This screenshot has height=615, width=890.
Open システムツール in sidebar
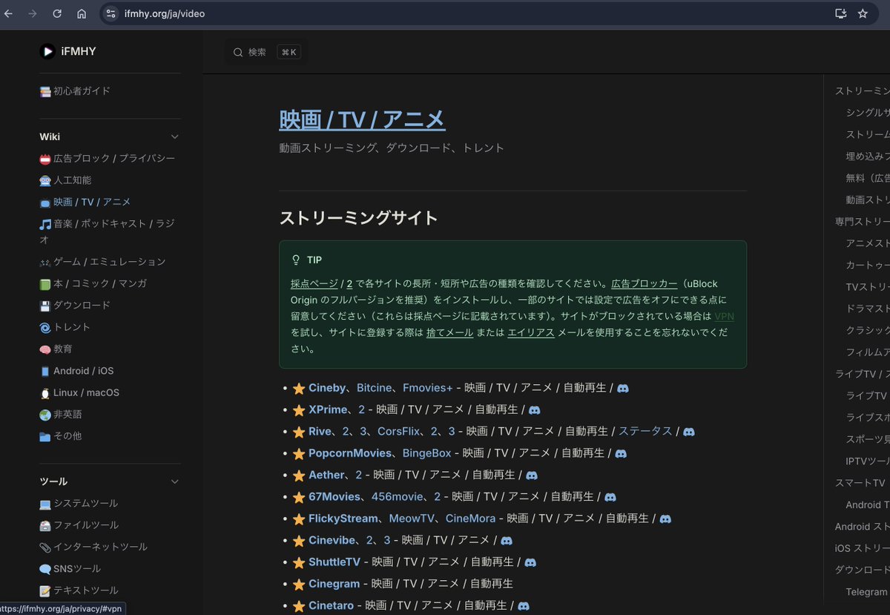coord(79,504)
